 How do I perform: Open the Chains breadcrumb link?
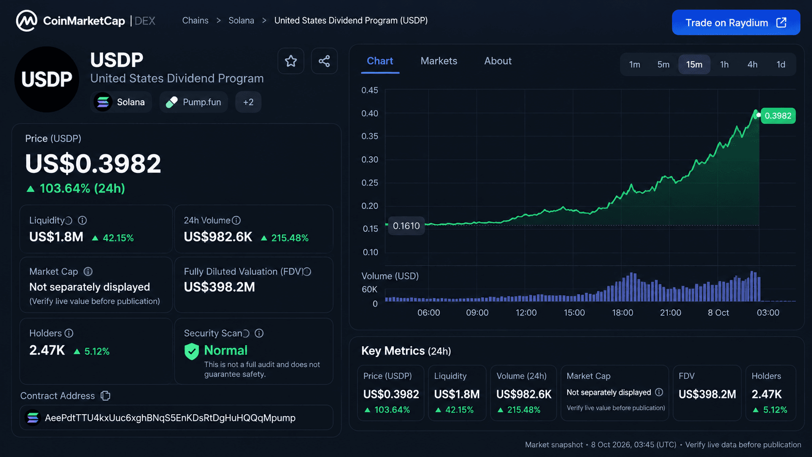(x=195, y=20)
